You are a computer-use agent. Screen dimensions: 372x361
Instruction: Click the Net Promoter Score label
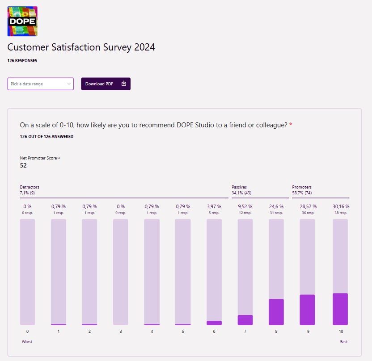click(38, 158)
